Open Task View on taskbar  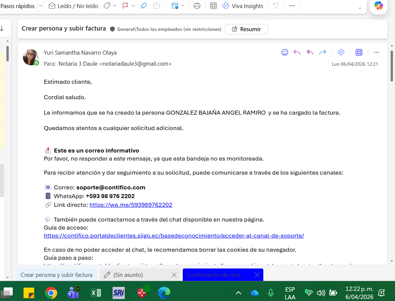[x=7, y=293]
